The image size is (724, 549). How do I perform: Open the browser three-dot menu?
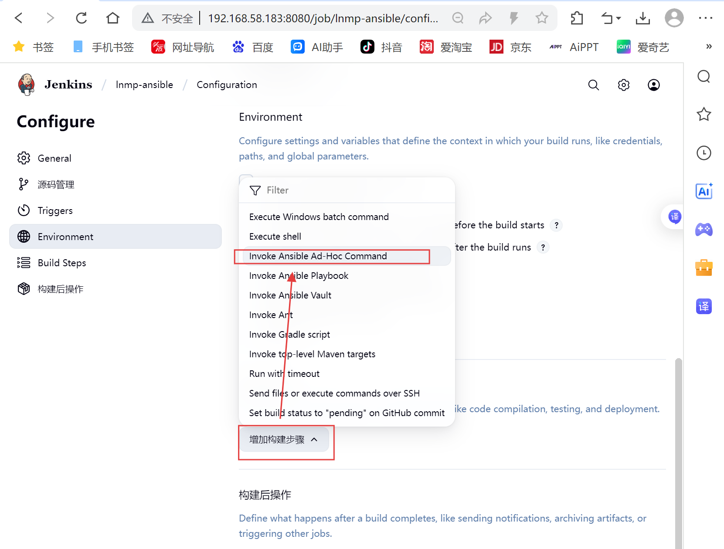[705, 18]
